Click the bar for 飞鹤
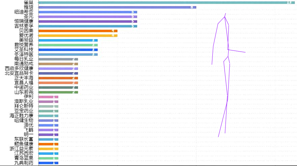297x166 pixels. (x=48, y=130)
